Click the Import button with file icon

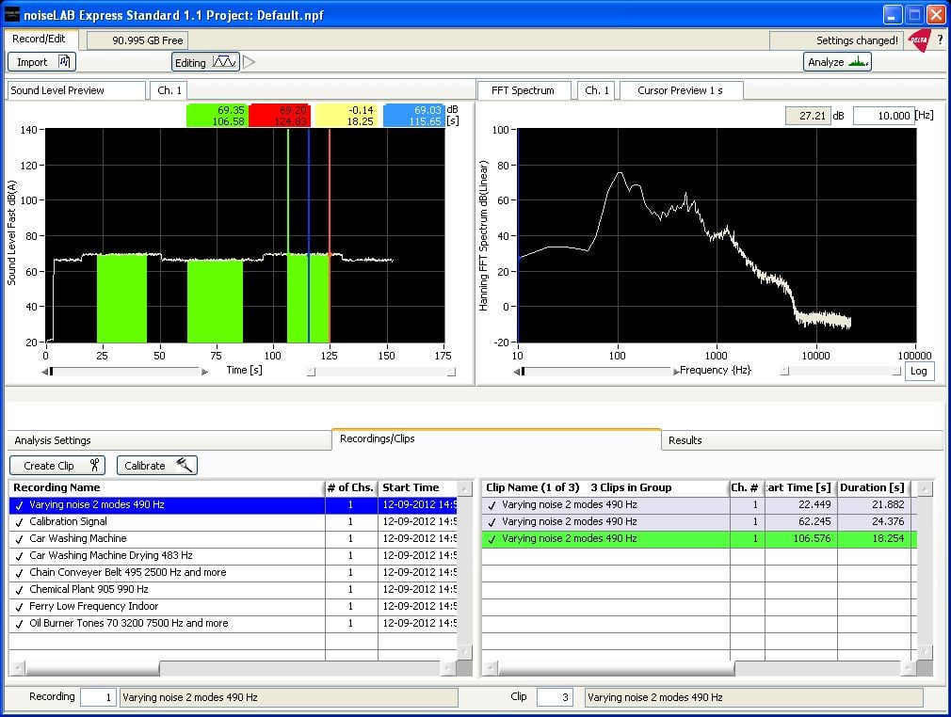coord(41,62)
